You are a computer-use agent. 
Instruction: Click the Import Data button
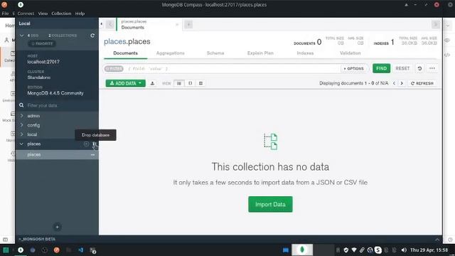click(270, 204)
